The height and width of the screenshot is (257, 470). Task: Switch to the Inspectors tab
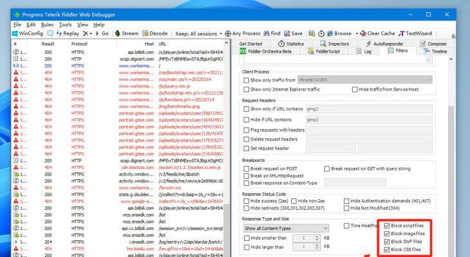(334, 44)
